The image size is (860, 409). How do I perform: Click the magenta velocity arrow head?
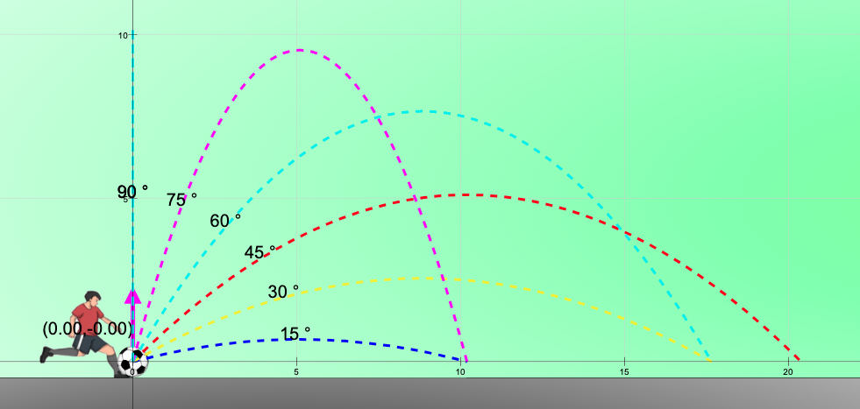coord(132,295)
